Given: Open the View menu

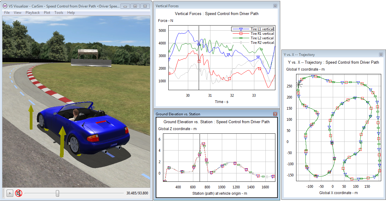Looking at the screenshot, I should 18,13.
